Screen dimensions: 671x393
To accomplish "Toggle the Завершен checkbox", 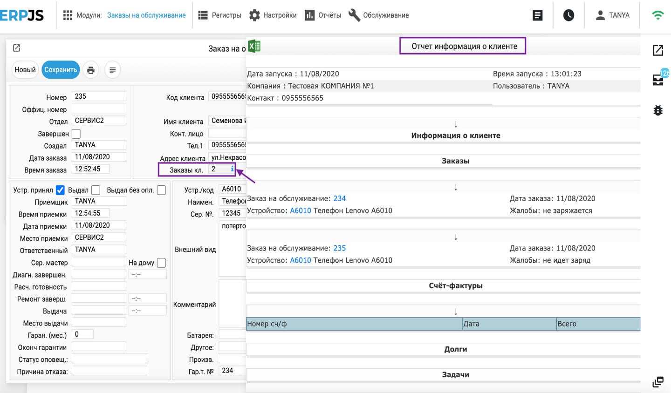I will coord(76,134).
